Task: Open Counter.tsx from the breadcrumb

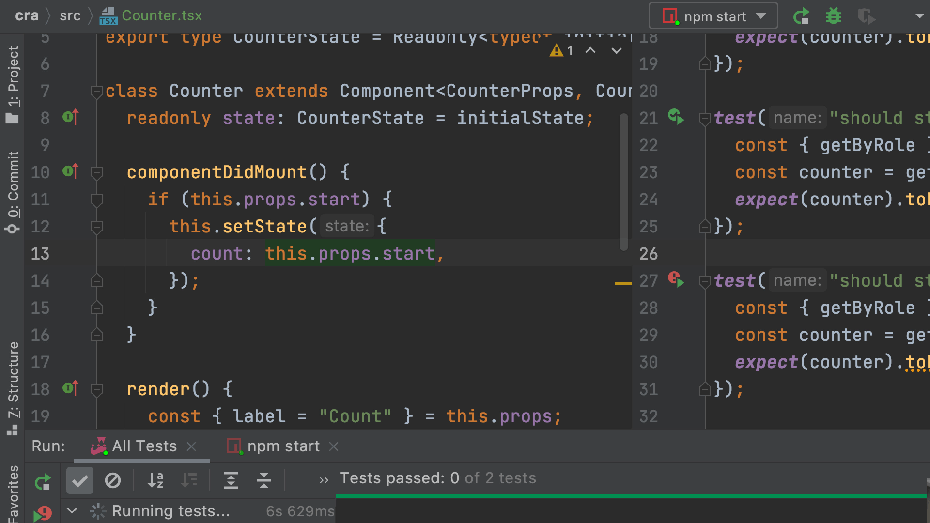Action: [162, 15]
